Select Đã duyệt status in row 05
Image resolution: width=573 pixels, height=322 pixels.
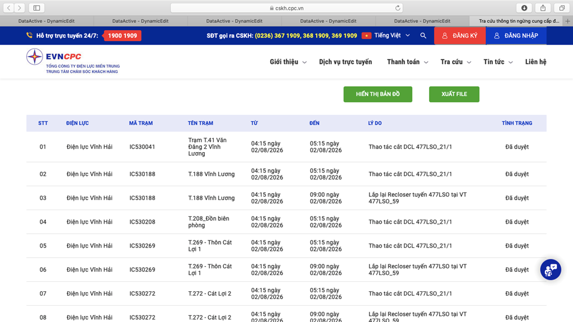pos(516,246)
